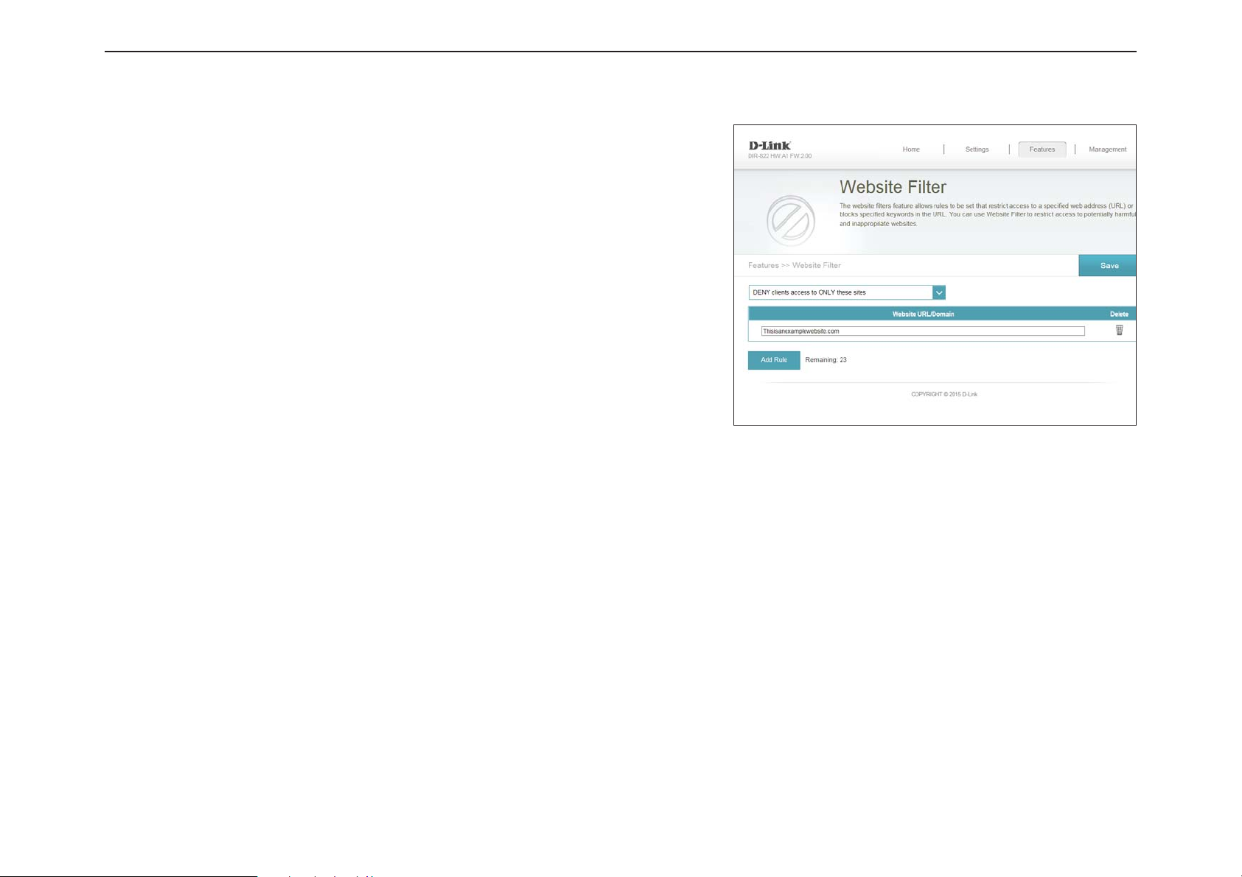The image size is (1242, 877).
Task: Click the COPYRIGHT 2015 D-Link footer text
Action: tap(944, 395)
